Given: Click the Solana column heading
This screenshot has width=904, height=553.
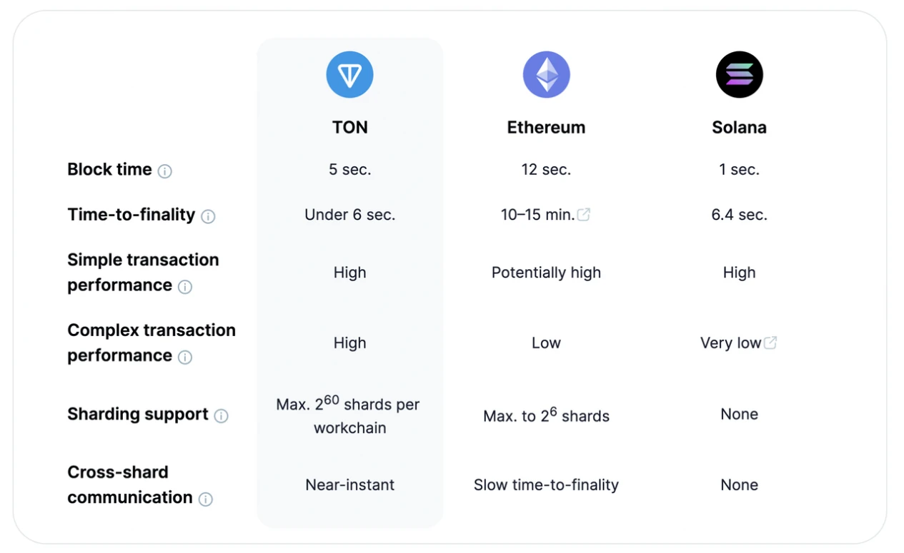Looking at the screenshot, I should 739,128.
